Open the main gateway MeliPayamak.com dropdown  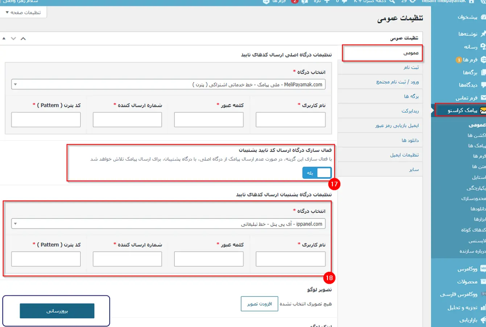[x=168, y=84]
